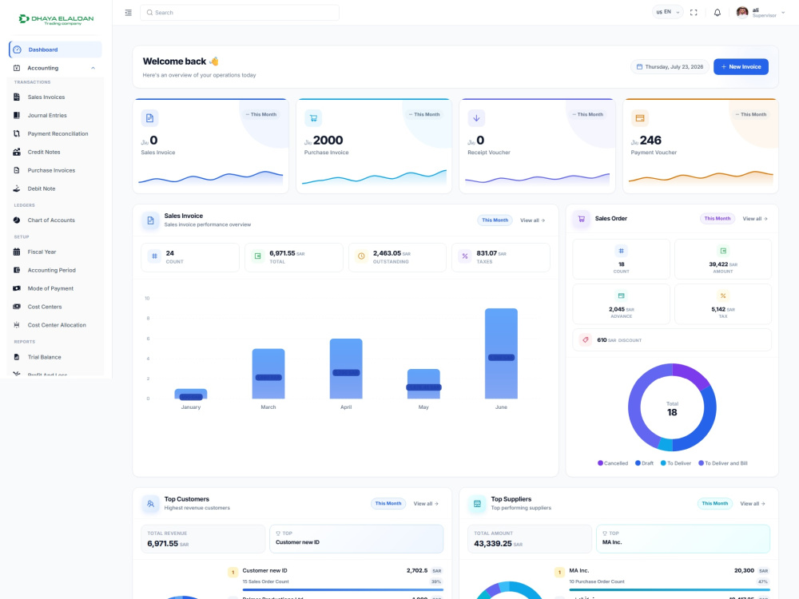
Task: Click the Sales Invoice performance panel icon
Action: point(150,220)
